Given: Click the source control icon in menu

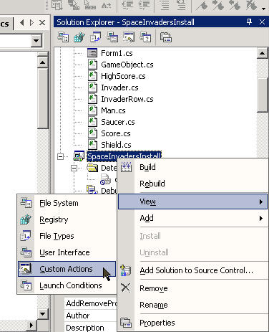Looking at the screenshot, I should (126, 270).
